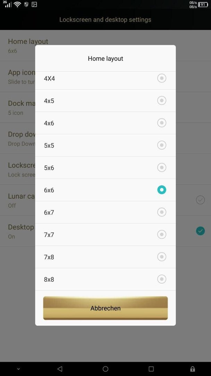
Task: Select the 4X4 home layout radio
Action: click(161, 78)
